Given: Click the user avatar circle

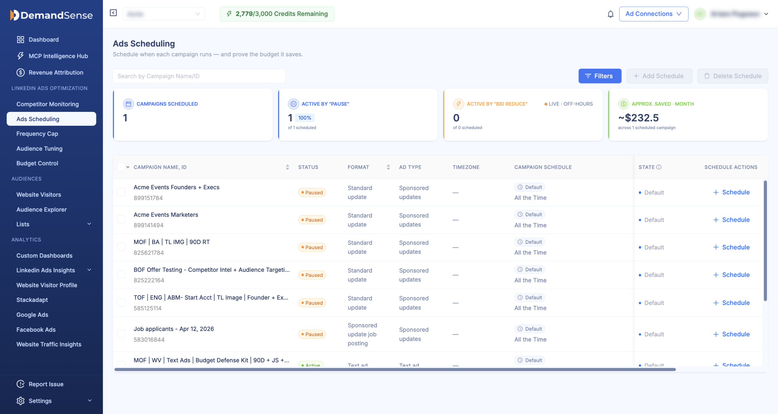Looking at the screenshot, I should (700, 14).
